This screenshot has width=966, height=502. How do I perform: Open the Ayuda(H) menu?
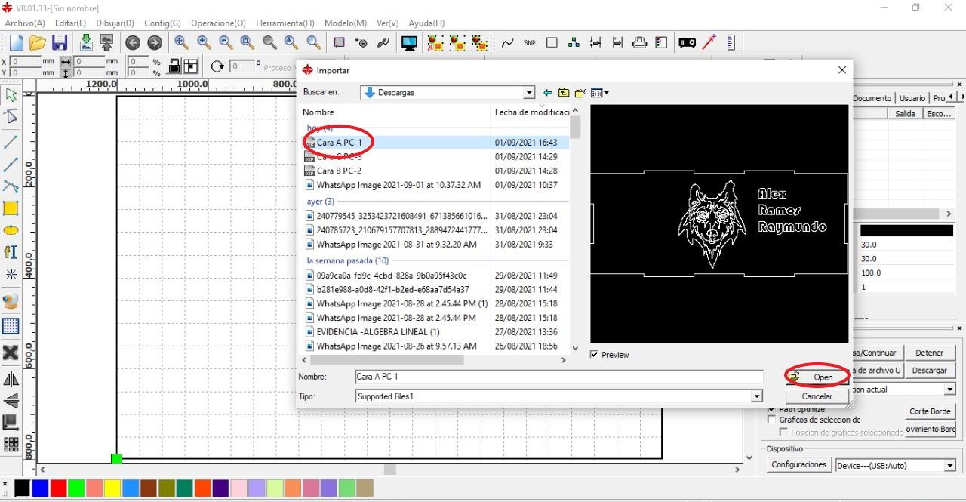426,23
